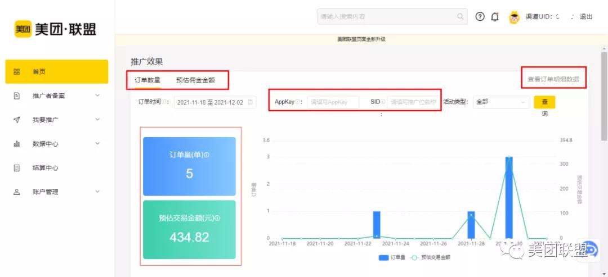This screenshot has width=608, height=277.
Task: Click the 美团联盟页面全新升级 notice banner
Action: 361,39
